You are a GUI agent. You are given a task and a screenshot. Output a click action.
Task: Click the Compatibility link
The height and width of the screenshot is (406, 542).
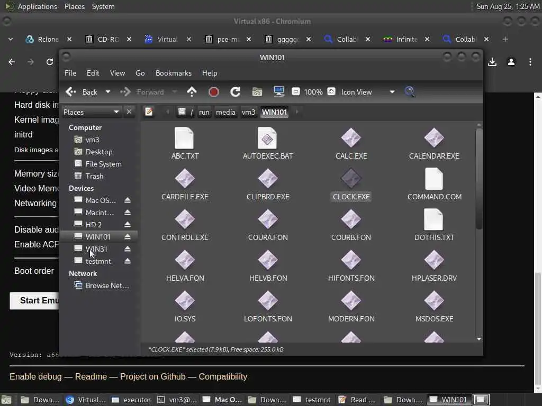point(223,376)
